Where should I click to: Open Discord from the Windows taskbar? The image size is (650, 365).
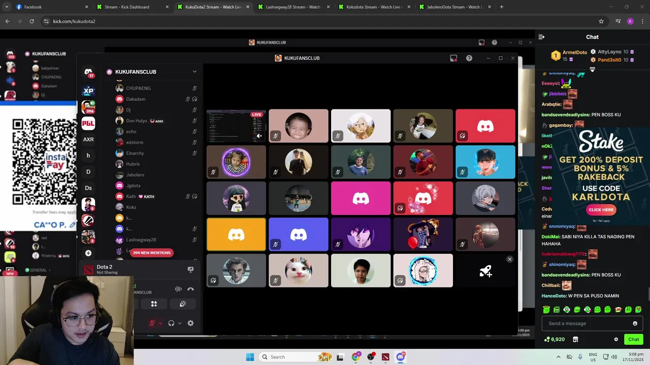click(401, 357)
